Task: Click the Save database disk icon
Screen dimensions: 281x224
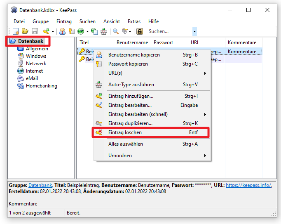Action: (x=35, y=31)
